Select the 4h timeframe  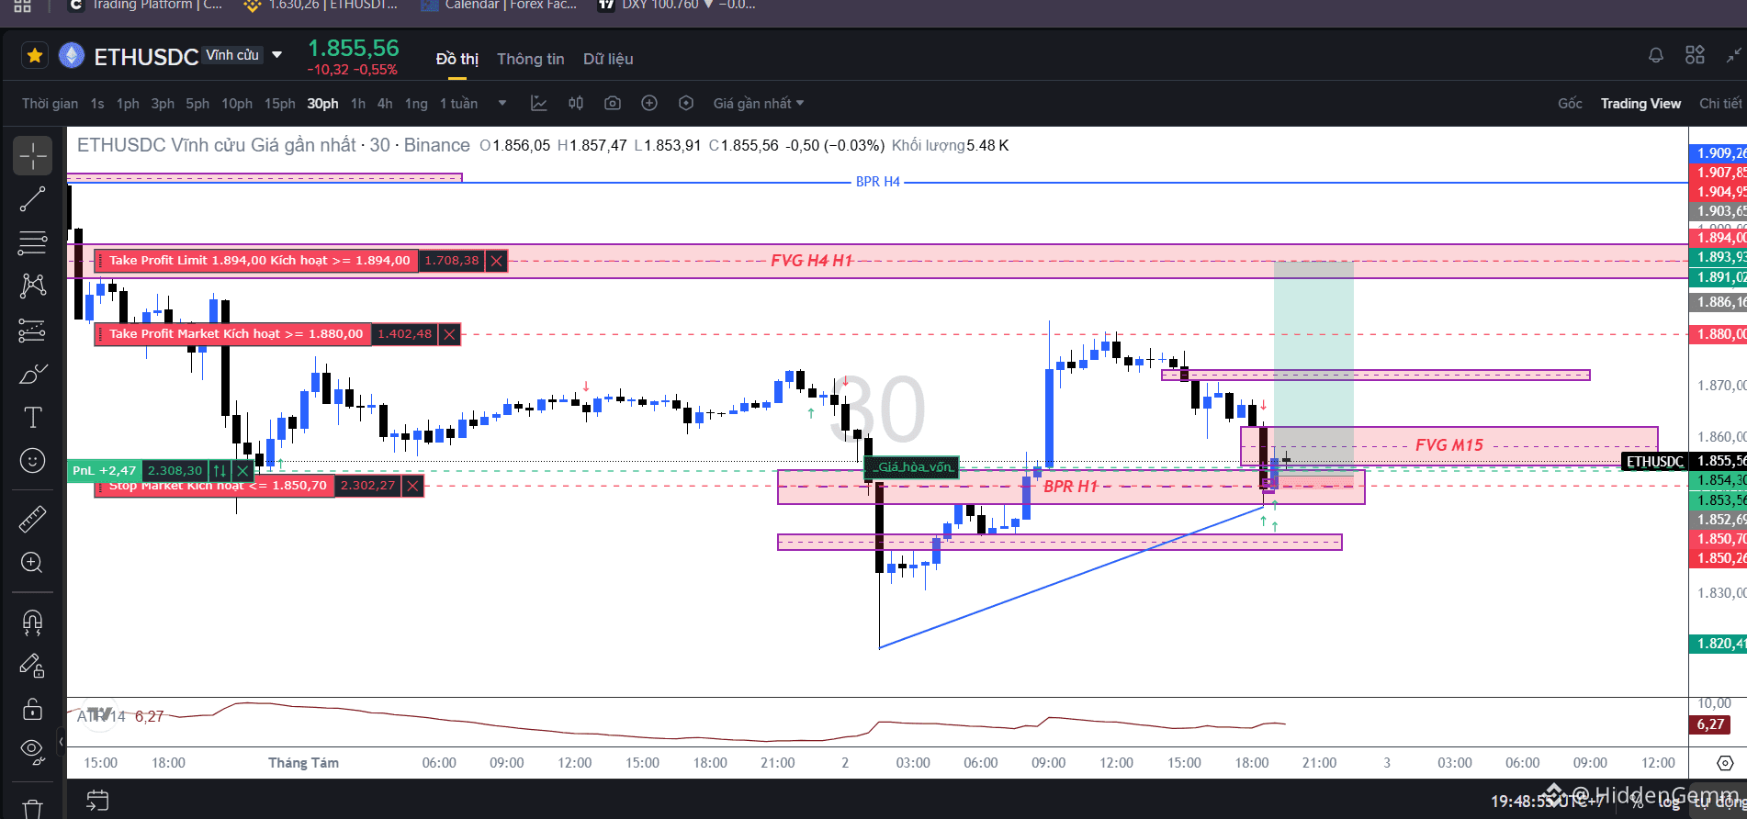(385, 104)
